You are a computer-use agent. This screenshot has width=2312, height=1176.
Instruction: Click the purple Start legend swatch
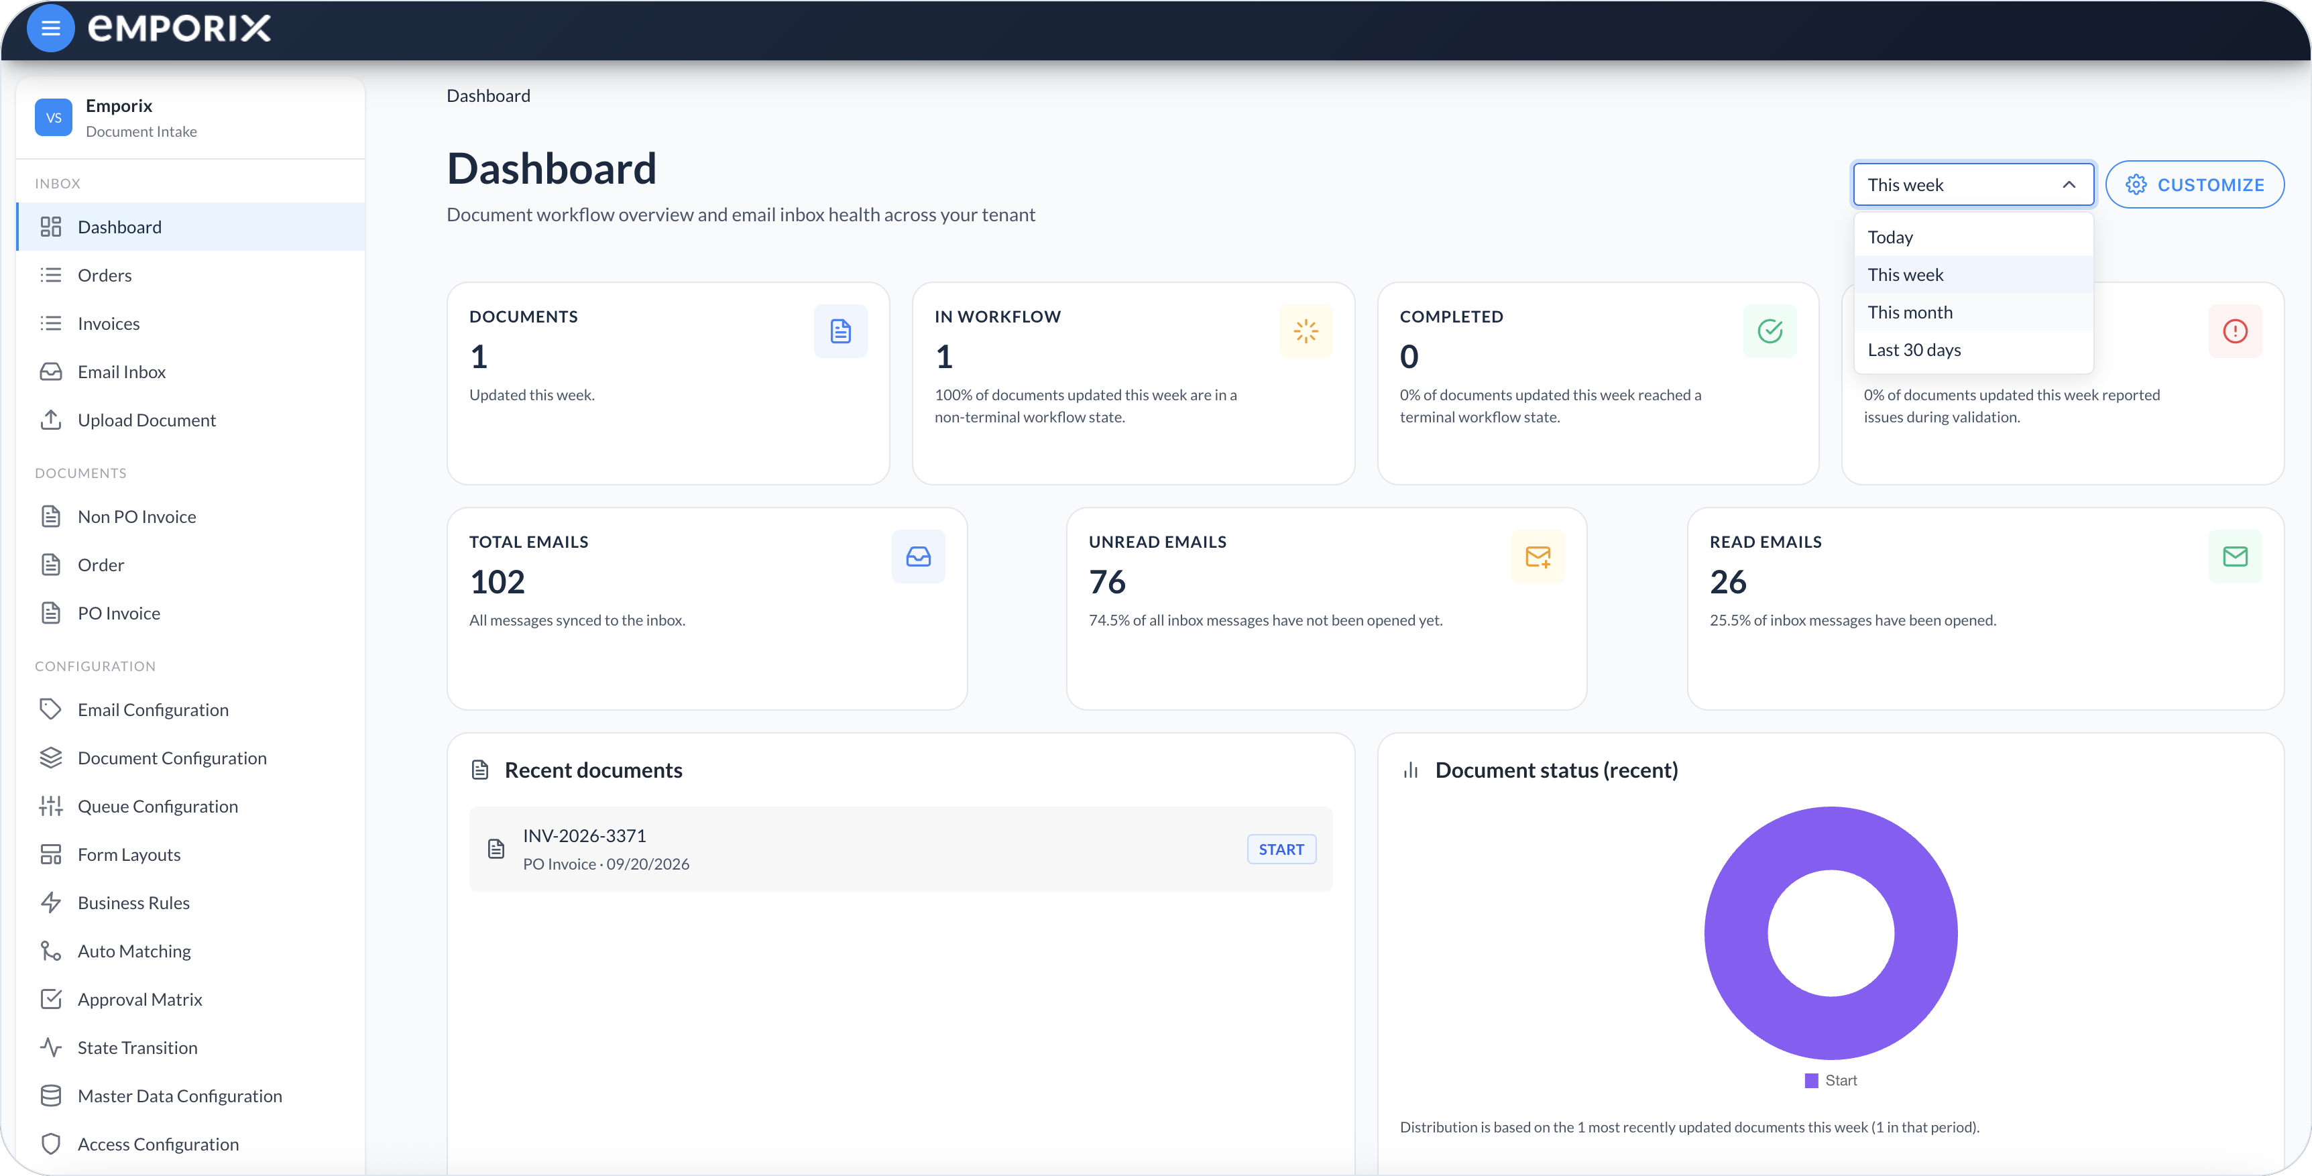1811,1081
